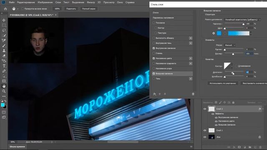Click the cyan foreground color swatch
267x150 pixels.
click(3, 105)
